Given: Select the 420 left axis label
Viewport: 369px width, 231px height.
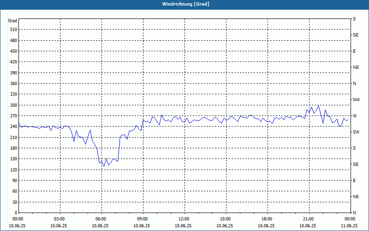Looking at the screenshot, I should (14, 62).
